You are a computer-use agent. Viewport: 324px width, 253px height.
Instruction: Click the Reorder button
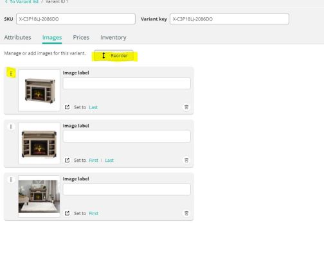coord(114,56)
